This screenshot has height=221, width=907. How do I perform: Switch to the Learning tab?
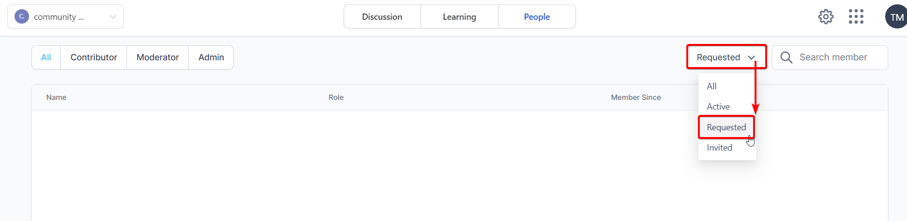coord(459,16)
